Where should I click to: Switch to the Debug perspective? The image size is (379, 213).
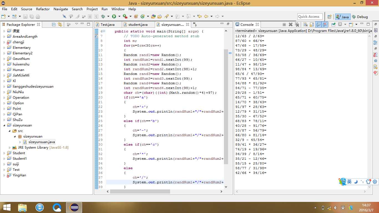tap(360, 17)
